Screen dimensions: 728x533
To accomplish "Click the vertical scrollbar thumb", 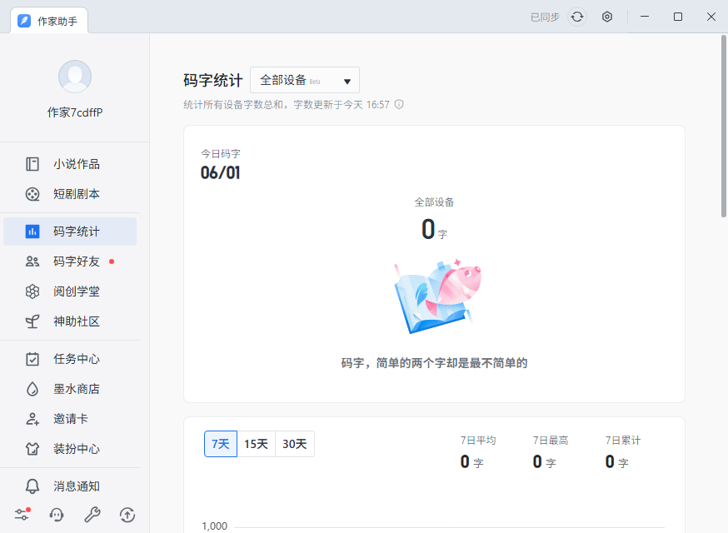I will coord(724,126).
